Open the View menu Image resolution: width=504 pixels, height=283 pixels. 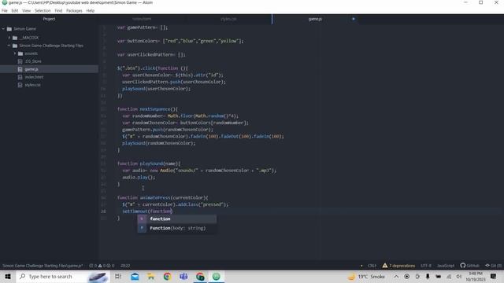26,10
